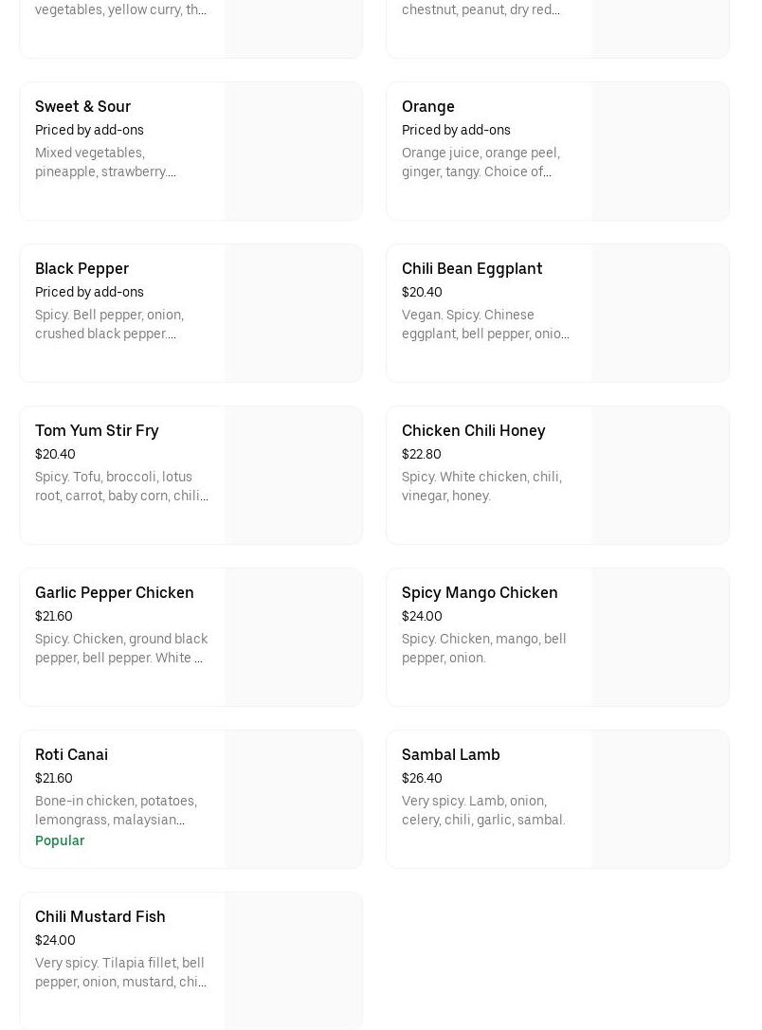
Task: Select the Chicken Chili Honey title
Action: click(x=474, y=430)
